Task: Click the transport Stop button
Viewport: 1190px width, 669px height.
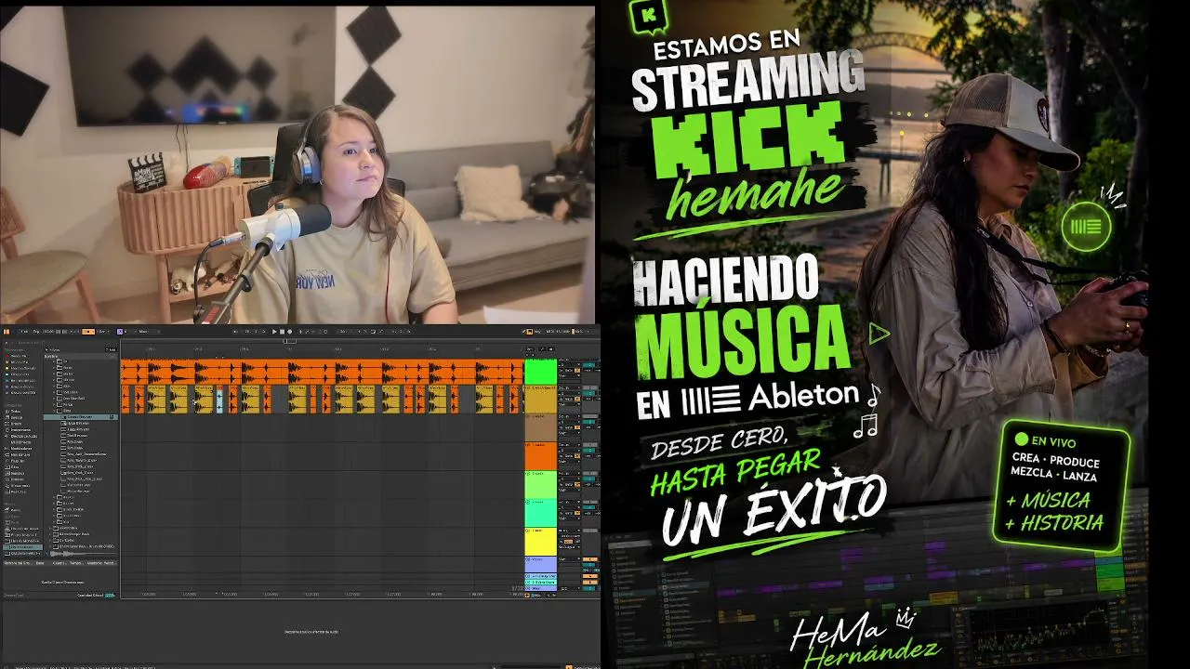Action: tap(282, 332)
